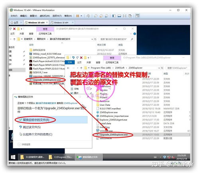
Task: Choose skip this file option
Action: 30,127
